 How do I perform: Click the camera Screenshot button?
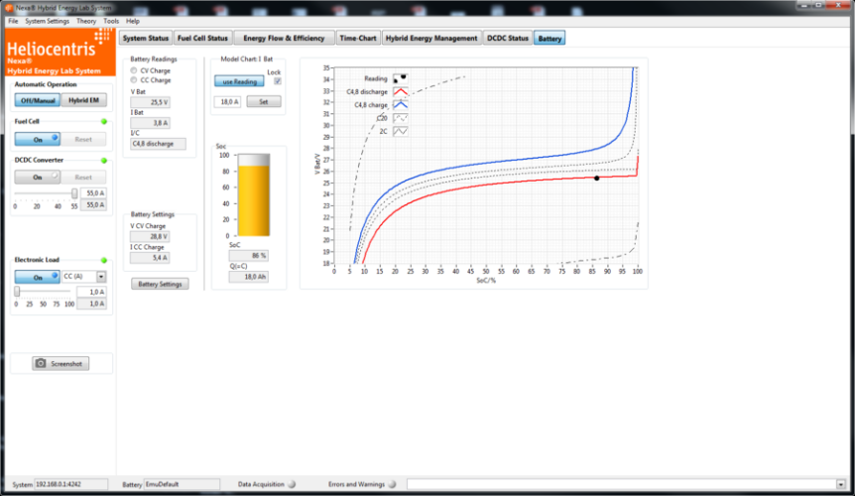point(61,364)
